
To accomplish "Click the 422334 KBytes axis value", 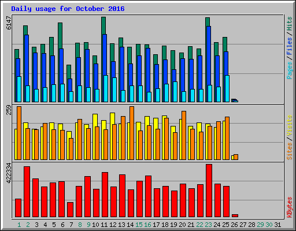I will click(x=9, y=173).
